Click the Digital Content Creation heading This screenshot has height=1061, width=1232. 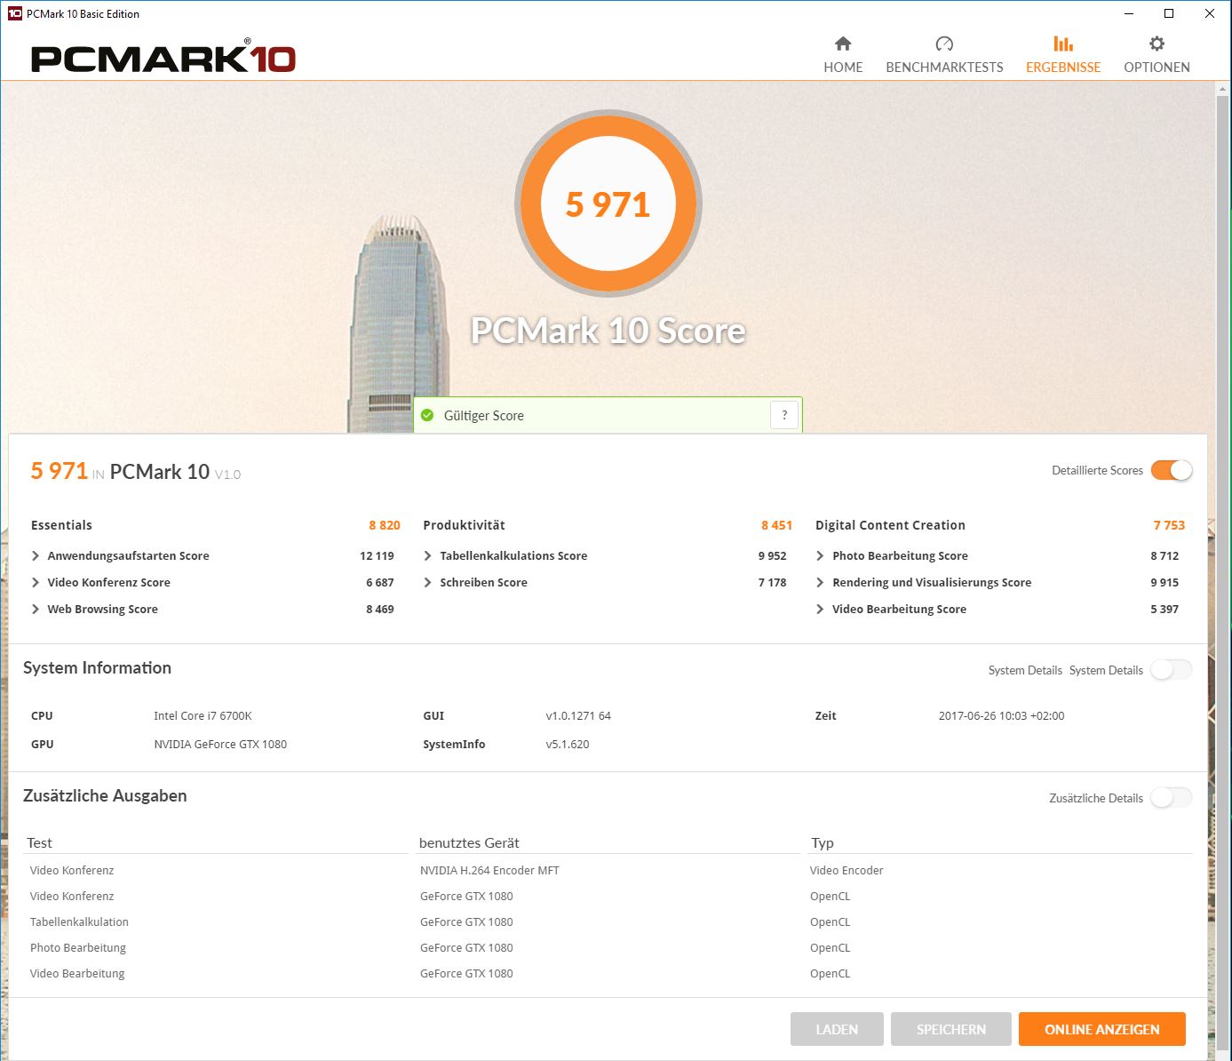(890, 525)
